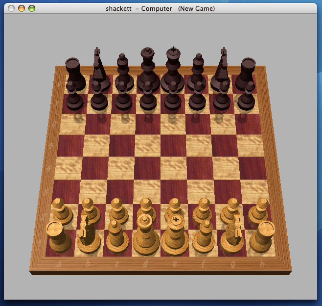Click the black knight on g8

tap(221, 69)
